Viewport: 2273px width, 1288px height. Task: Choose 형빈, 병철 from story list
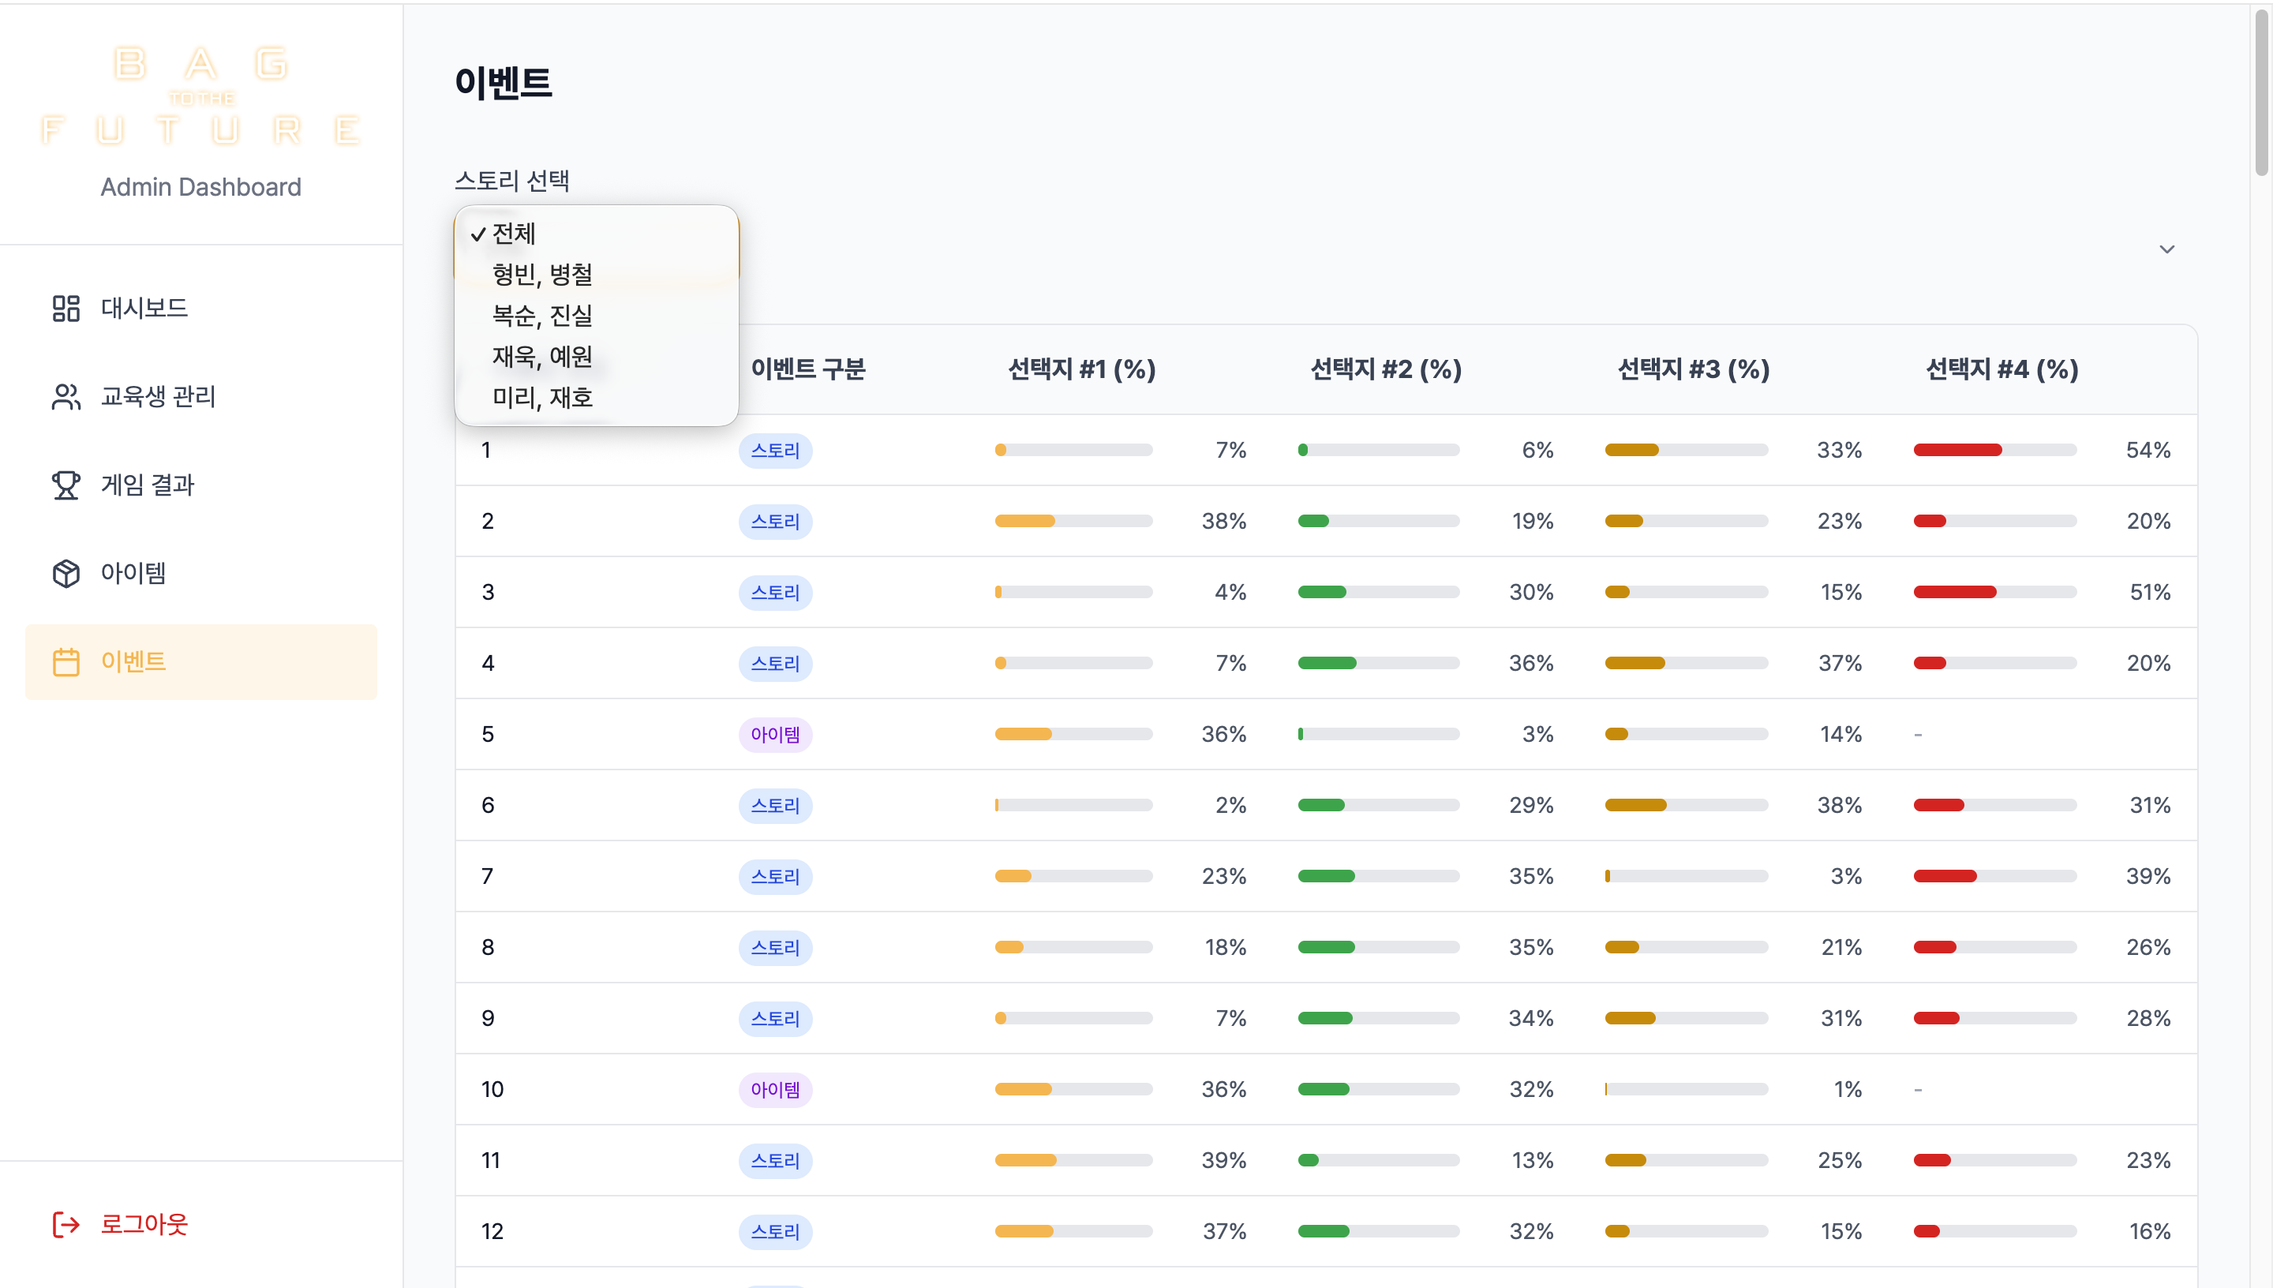pyautogui.click(x=541, y=274)
